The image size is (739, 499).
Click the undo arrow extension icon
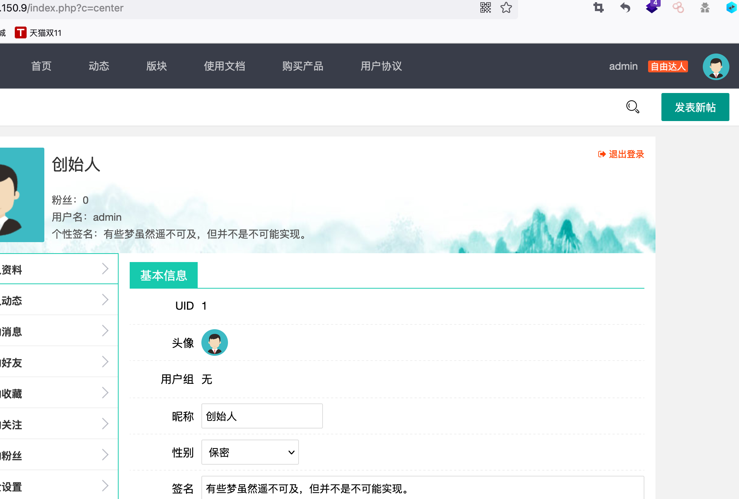click(625, 8)
